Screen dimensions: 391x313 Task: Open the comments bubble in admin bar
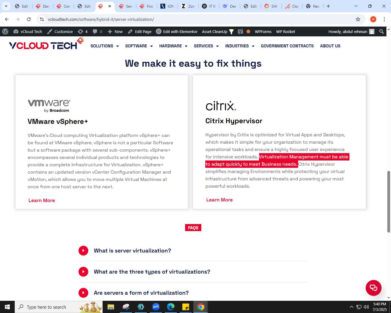pos(97,31)
